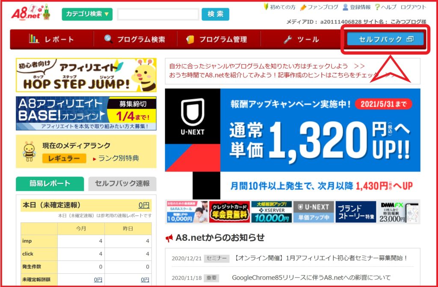Click the 0円 link for 本日
This screenshot has height=287, width=438.
click(x=144, y=205)
